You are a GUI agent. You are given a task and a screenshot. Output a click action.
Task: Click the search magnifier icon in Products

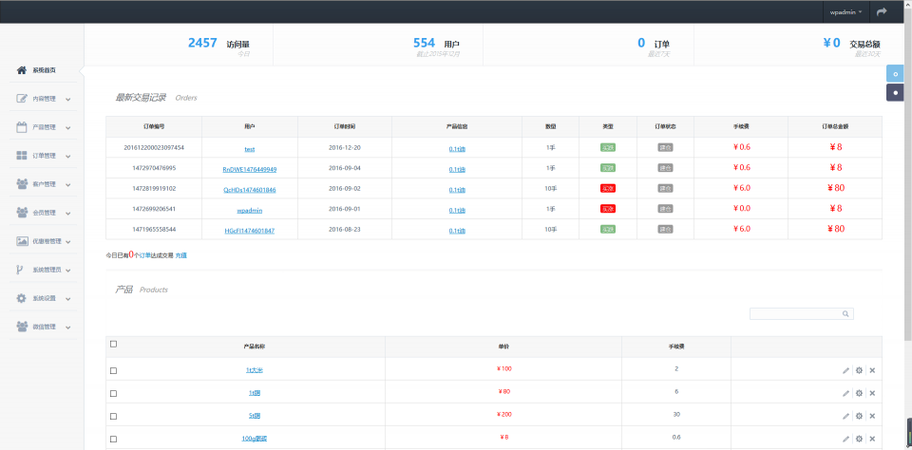tap(845, 314)
